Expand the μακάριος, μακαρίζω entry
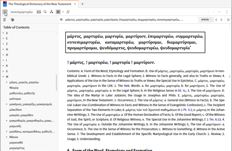This screenshot has width=232, height=151. [x=7, y=104]
